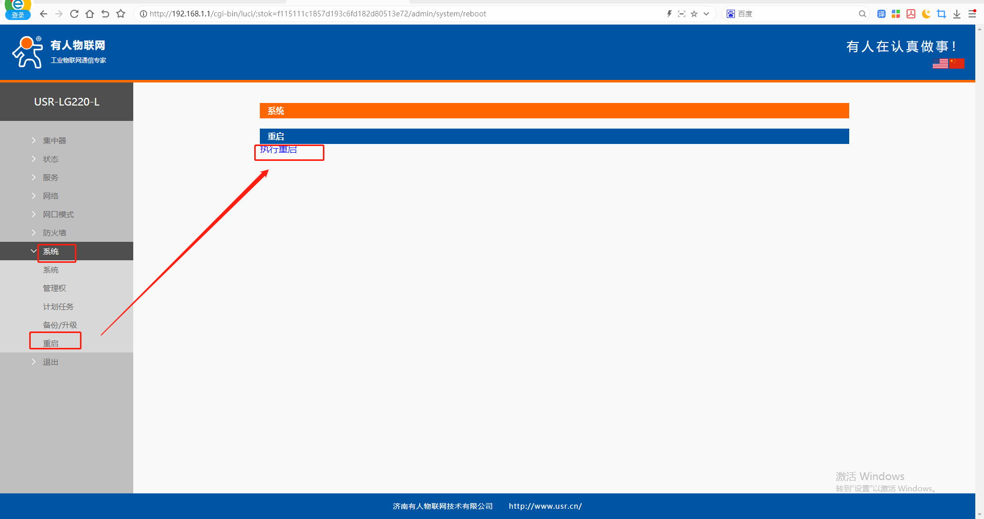Click the address bar URL text
Viewport: 984px width, 519px height.
[318, 14]
